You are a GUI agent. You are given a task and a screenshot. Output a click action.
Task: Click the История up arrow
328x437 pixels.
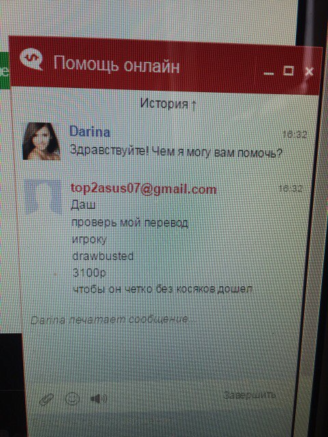click(193, 105)
